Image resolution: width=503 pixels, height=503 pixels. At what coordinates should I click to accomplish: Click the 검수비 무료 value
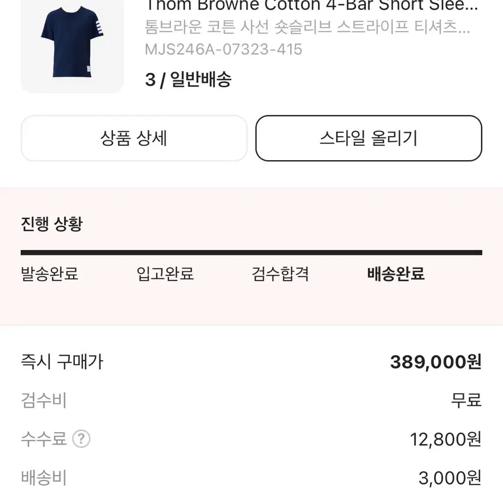466,400
